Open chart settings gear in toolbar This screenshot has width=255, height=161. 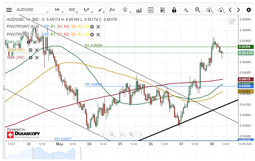[249, 10]
